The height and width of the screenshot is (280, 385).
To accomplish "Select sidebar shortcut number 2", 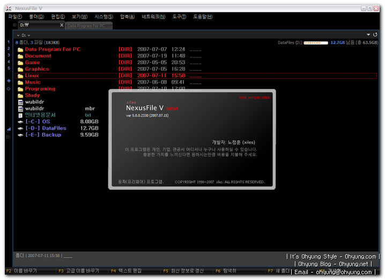I will (x=9, y=49).
